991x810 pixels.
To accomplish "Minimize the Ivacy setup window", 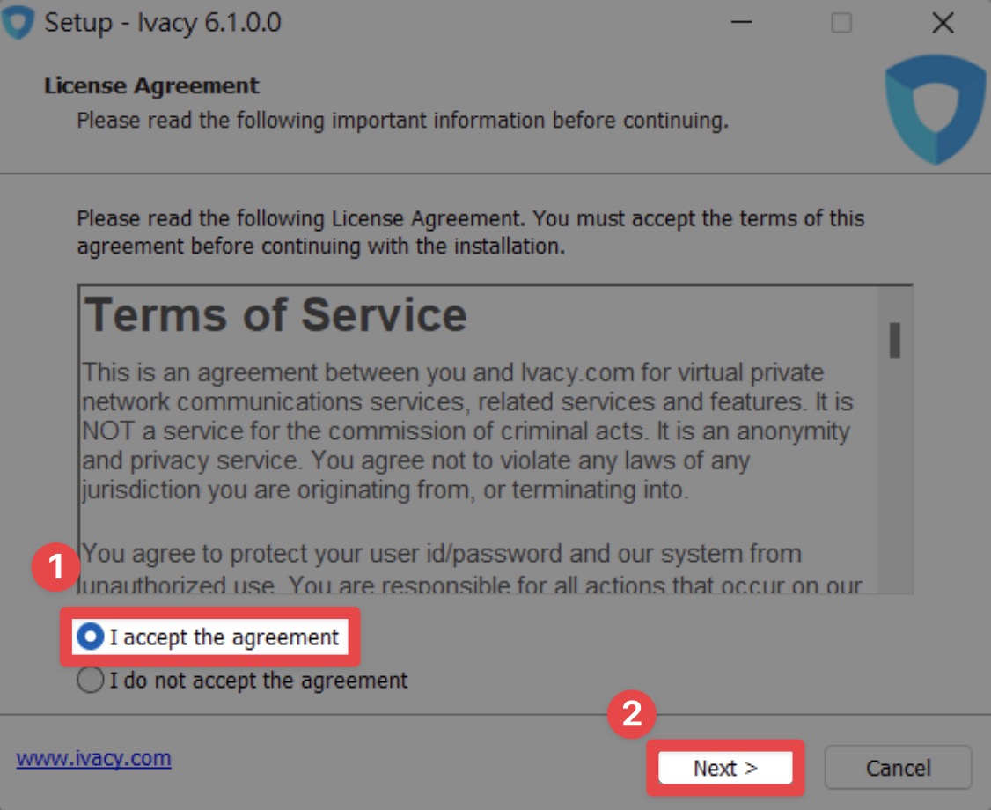I will (741, 23).
